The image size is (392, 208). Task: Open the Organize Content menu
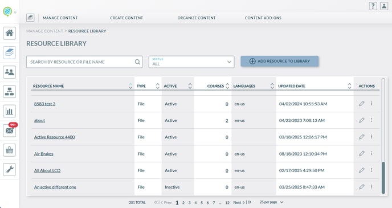[x=197, y=18]
